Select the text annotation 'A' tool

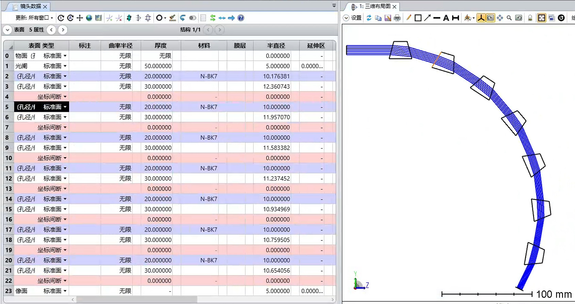point(446,18)
